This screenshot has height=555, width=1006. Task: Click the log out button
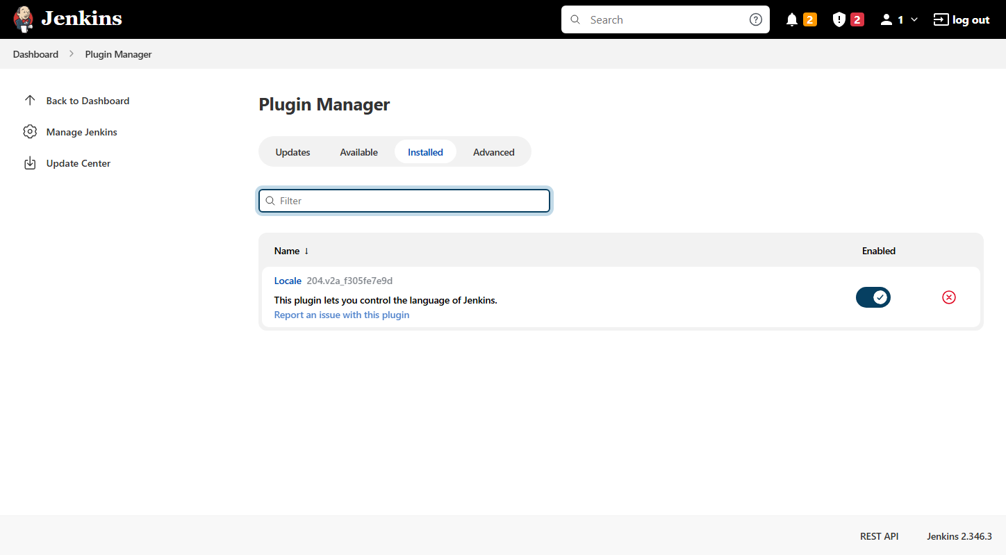coord(962,19)
